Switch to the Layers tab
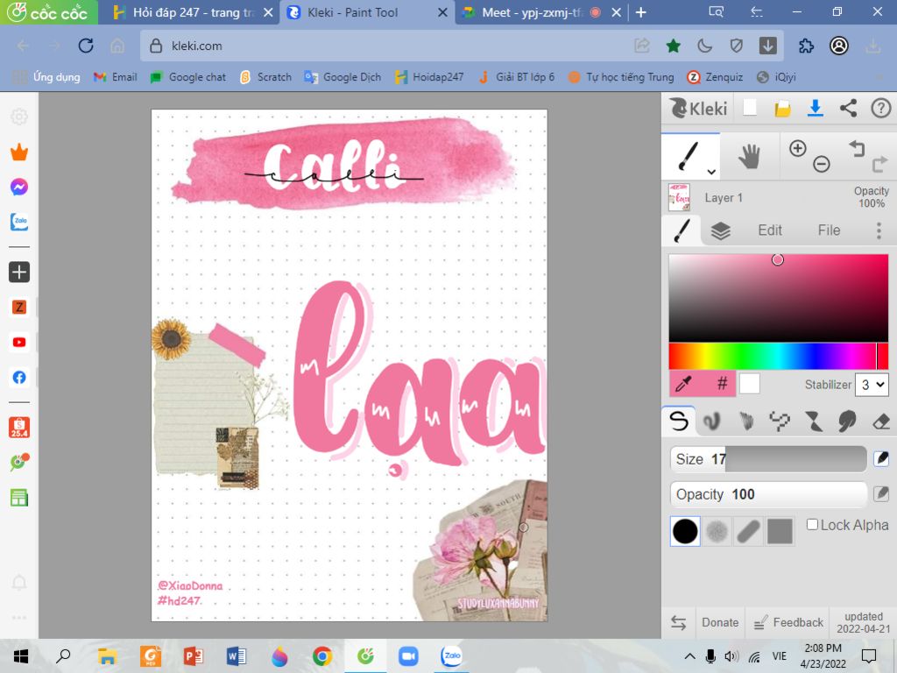897x673 pixels. [x=720, y=230]
